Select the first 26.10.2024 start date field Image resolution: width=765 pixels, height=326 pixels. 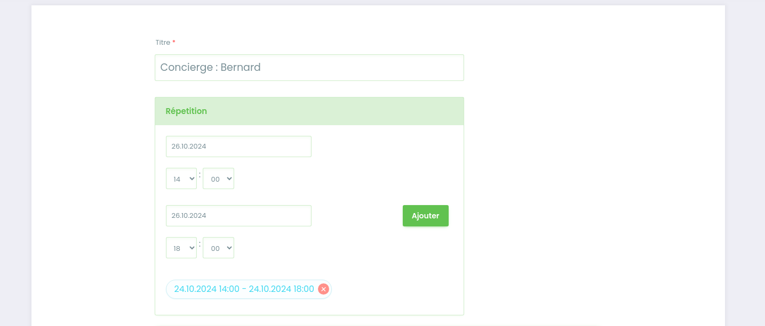pos(238,146)
